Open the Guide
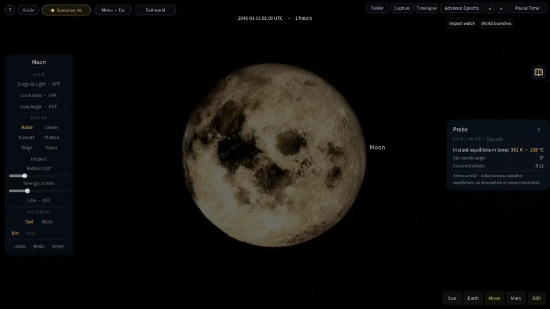 point(28,10)
